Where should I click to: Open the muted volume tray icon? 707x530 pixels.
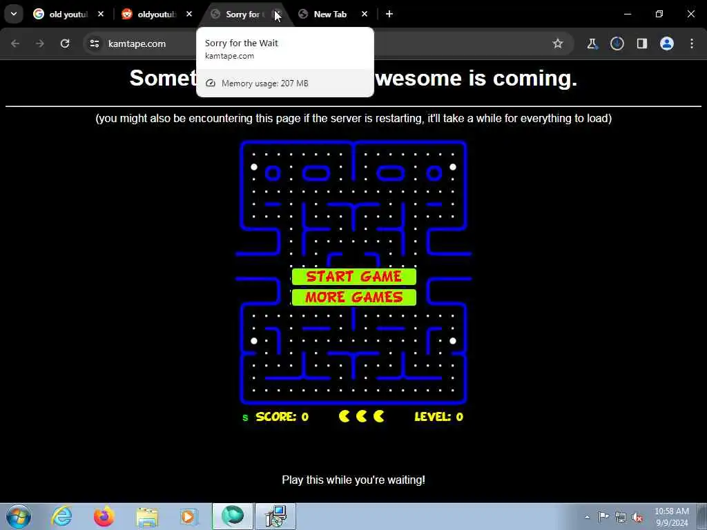637,518
